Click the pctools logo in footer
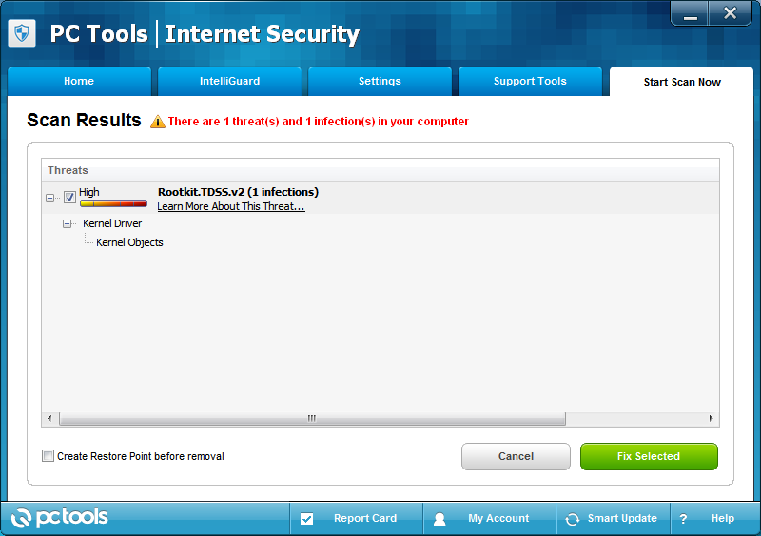761x536 pixels. point(59,518)
